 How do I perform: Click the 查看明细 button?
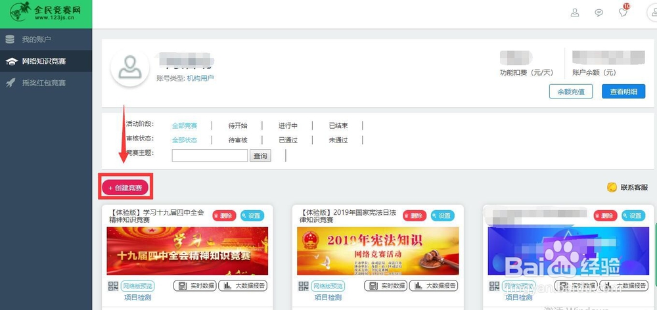[x=623, y=92]
